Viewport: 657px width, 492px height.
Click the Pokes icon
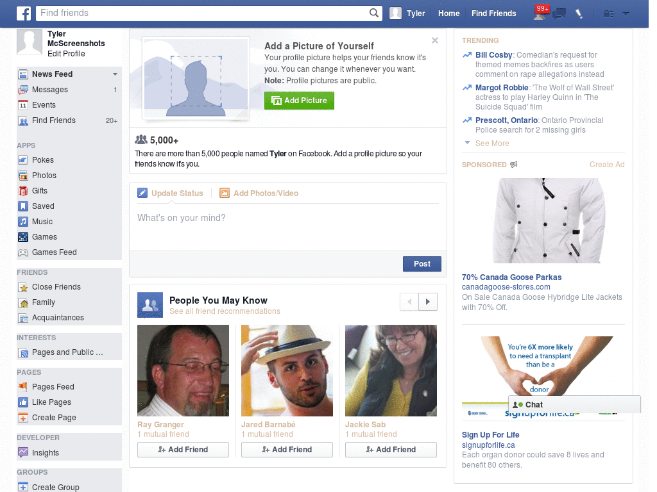click(x=23, y=160)
